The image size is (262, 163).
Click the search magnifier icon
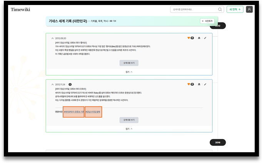tap(220, 9)
